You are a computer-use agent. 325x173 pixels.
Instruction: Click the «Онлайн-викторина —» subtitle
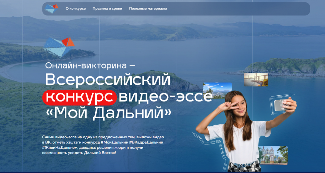(x=90, y=66)
